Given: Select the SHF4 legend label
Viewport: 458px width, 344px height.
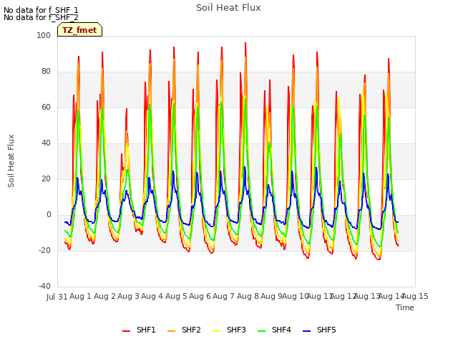Looking at the screenshot, I should click(x=281, y=330).
